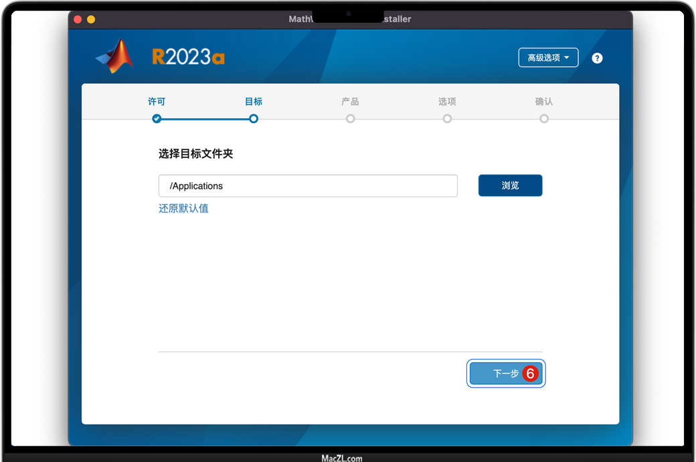Click the 选项 step circle marker
This screenshot has height=462, width=696.
pos(447,119)
